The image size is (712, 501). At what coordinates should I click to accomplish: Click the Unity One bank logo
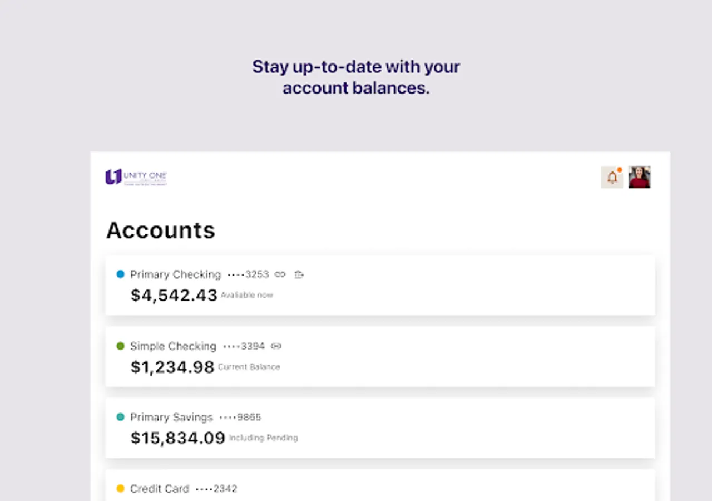136,176
